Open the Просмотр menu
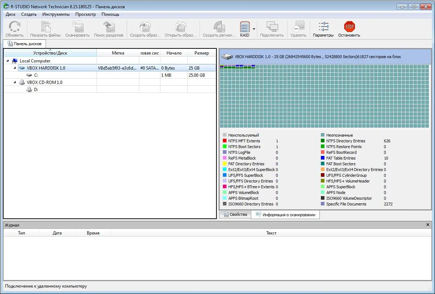The image size is (435, 294). pos(85,14)
